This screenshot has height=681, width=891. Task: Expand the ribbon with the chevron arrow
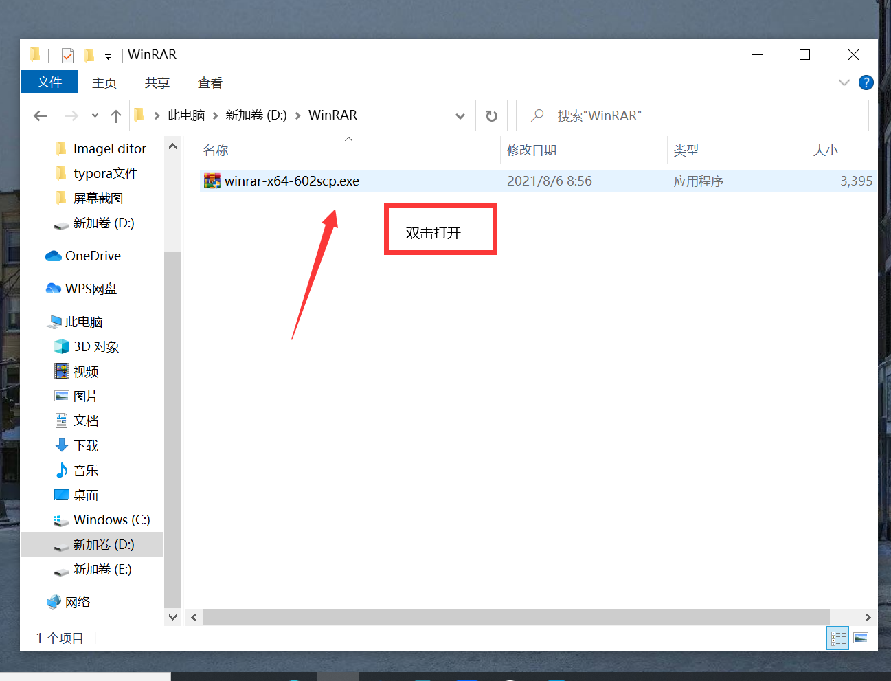tap(844, 82)
